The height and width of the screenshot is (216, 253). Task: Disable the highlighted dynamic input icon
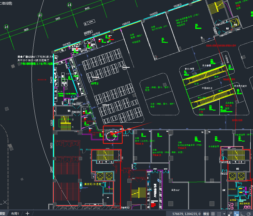point(236,214)
